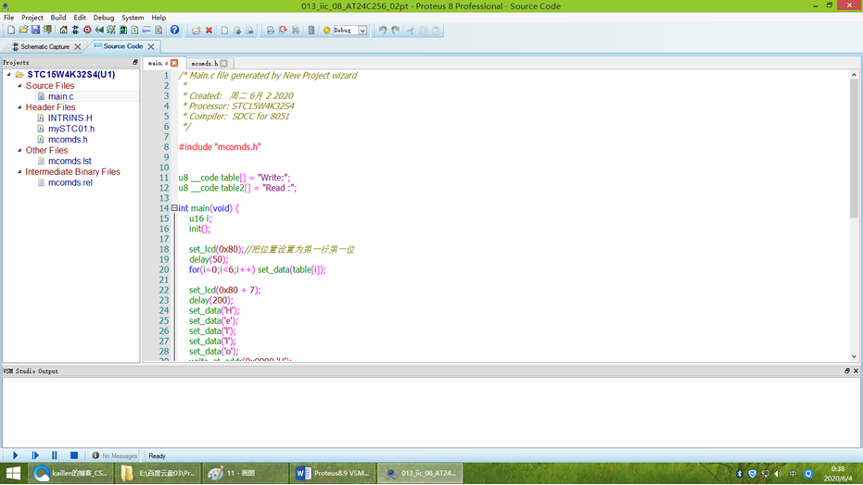863x485 pixels.
Task: Click the chip firmware icon in toolbar
Action: (311, 31)
